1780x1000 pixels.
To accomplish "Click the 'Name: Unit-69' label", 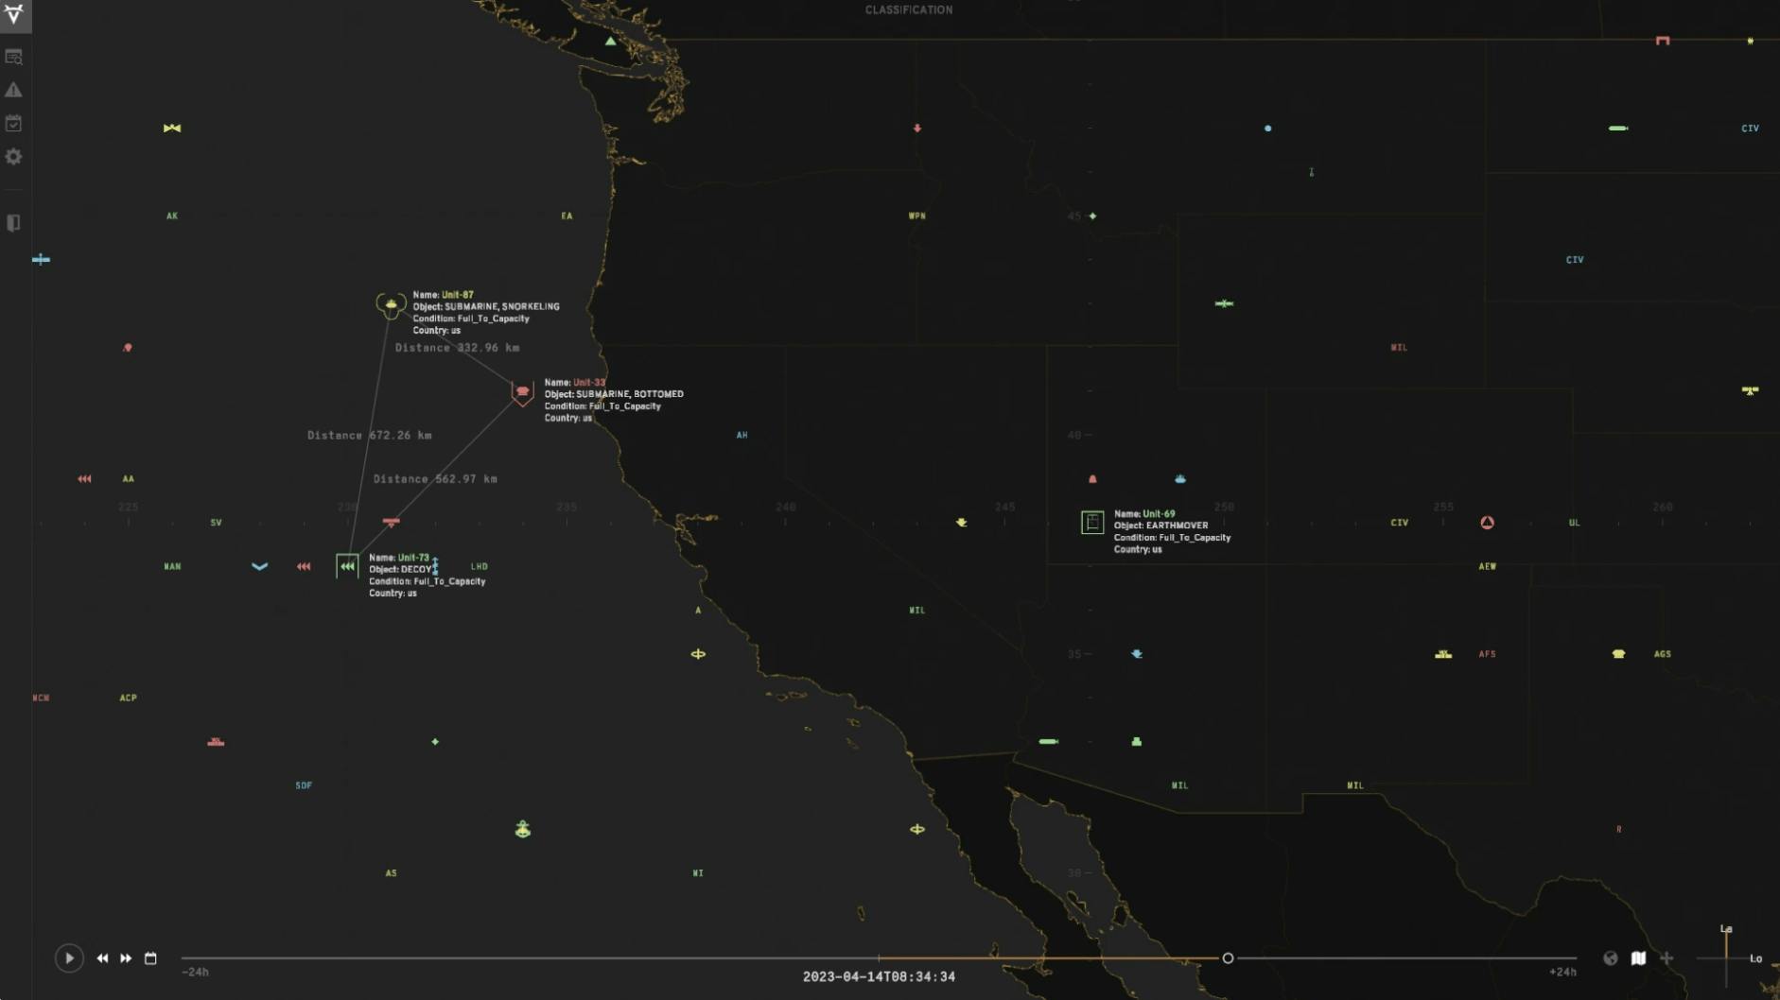I will tap(1144, 514).
